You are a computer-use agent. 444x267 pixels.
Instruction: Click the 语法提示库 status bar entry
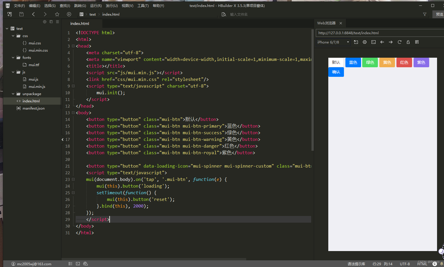(x=356, y=264)
